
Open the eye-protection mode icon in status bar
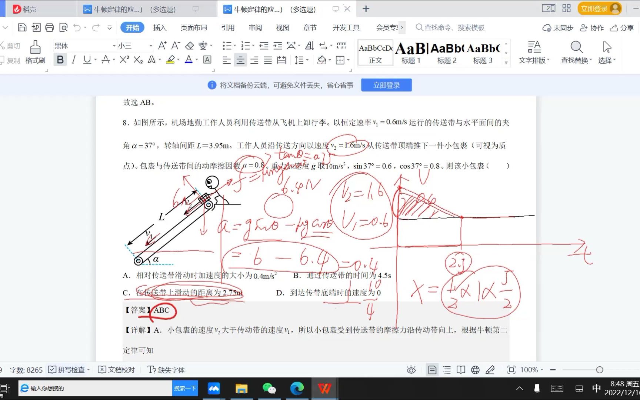click(411, 370)
